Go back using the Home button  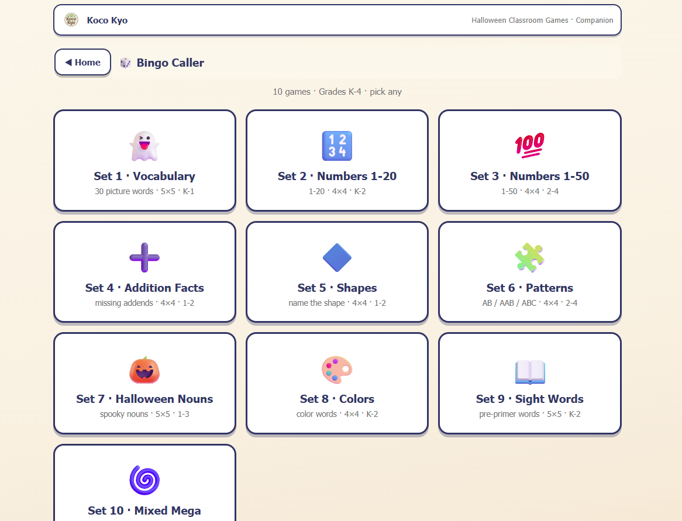tap(82, 62)
